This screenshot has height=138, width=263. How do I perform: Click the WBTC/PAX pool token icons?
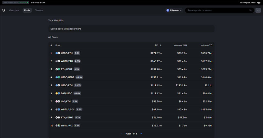coord(58,126)
